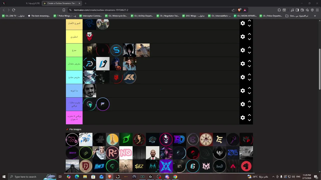Image resolution: width=321 pixels, height=180 pixels.
Task: Select the red number 5 logo in اسطوري
Action: (89, 37)
